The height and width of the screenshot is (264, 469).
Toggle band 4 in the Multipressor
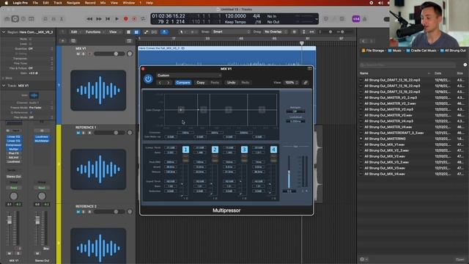273,150
